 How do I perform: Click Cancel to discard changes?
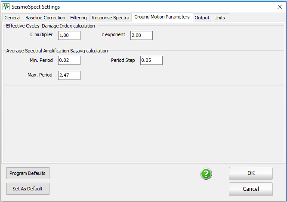click(x=251, y=189)
